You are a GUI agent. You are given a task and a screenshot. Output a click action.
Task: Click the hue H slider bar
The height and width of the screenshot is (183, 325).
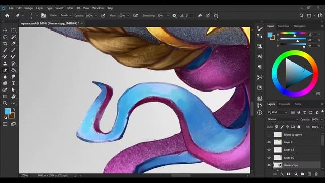[x=293, y=33]
